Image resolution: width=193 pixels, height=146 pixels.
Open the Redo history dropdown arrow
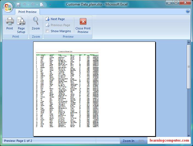37,5
